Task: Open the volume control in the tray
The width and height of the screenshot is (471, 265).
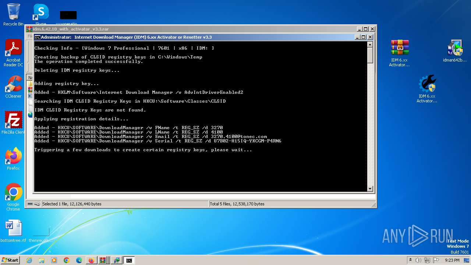Action: click(419, 260)
